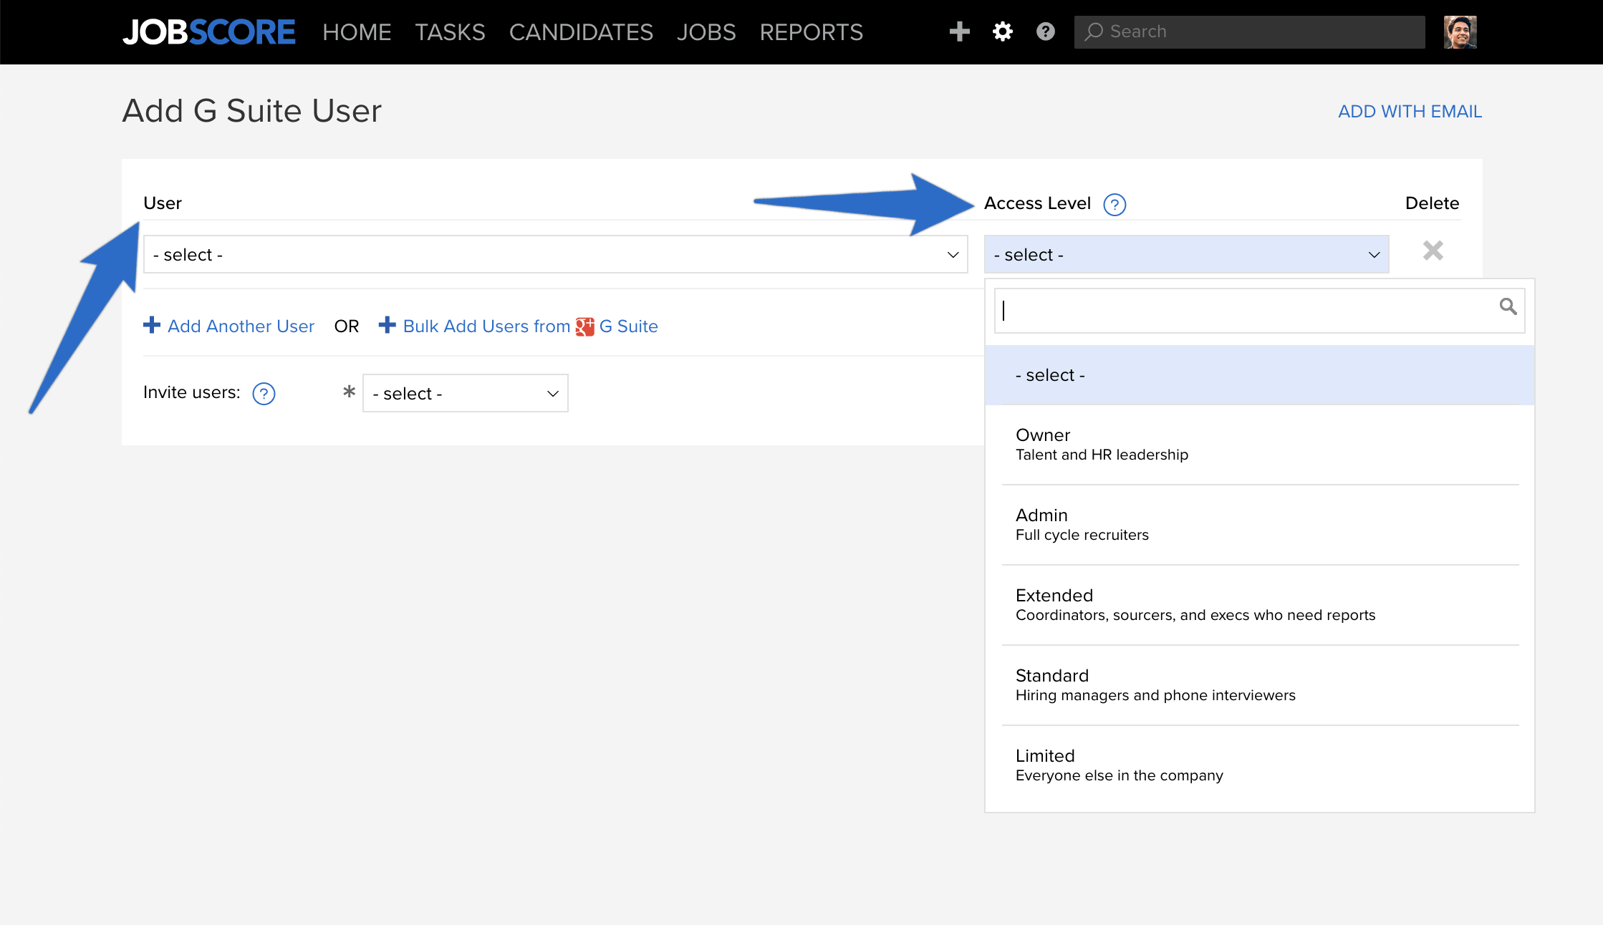This screenshot has height=925, width=1603.
Task: Click the header Search field
Action: pyautogui.click(x=1249, y=32)
